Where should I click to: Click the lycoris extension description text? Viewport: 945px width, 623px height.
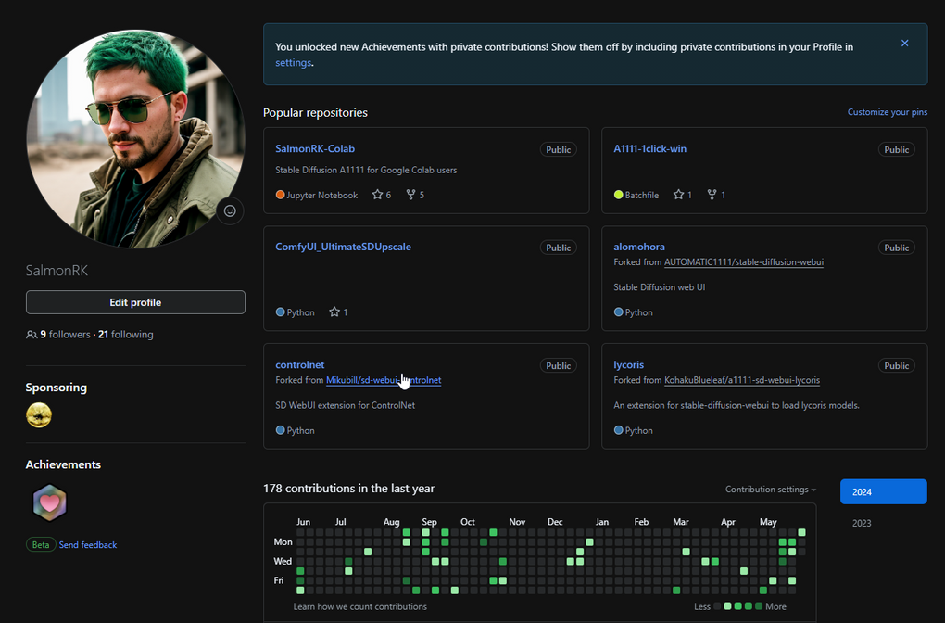pos(737,405)
